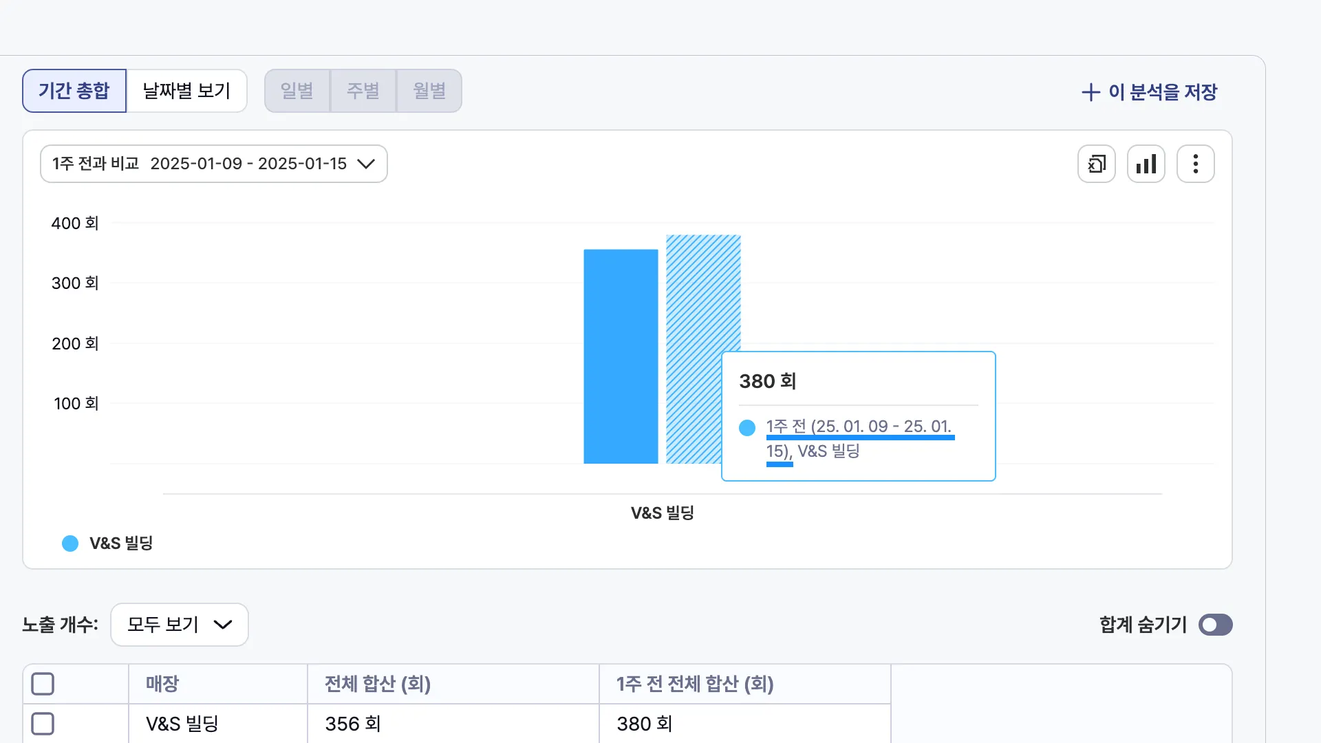Toggle the 합계 숨기기 switch
Image resolution: width=1321 pixels, height=743 pixels.
pyautogui.click(x=1215, y=625)
